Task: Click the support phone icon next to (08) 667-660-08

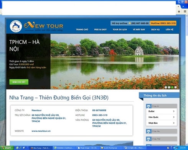Action: 130,23
